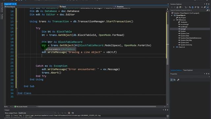The width and height of the screenshot is (211, 119).
Task: Expand the Class1.vb node arrow
Action: point(174,47)
